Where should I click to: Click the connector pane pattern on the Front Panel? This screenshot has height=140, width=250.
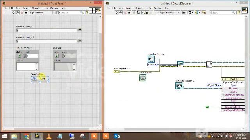tap(92, 10)
